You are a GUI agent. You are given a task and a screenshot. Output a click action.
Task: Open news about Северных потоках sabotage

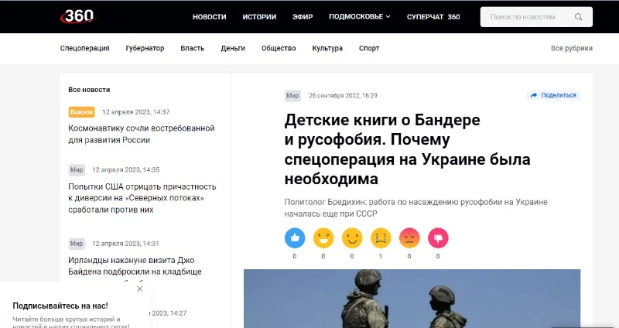point(142,198)
